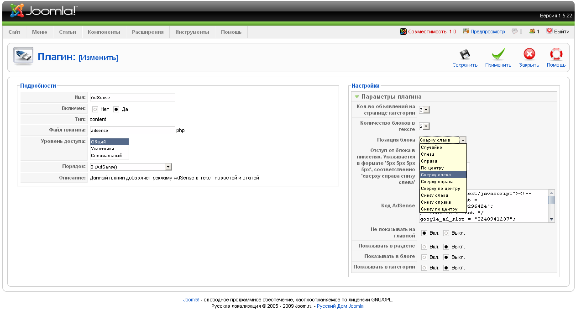Click the messages icon showing 0

tap(515, 32)
